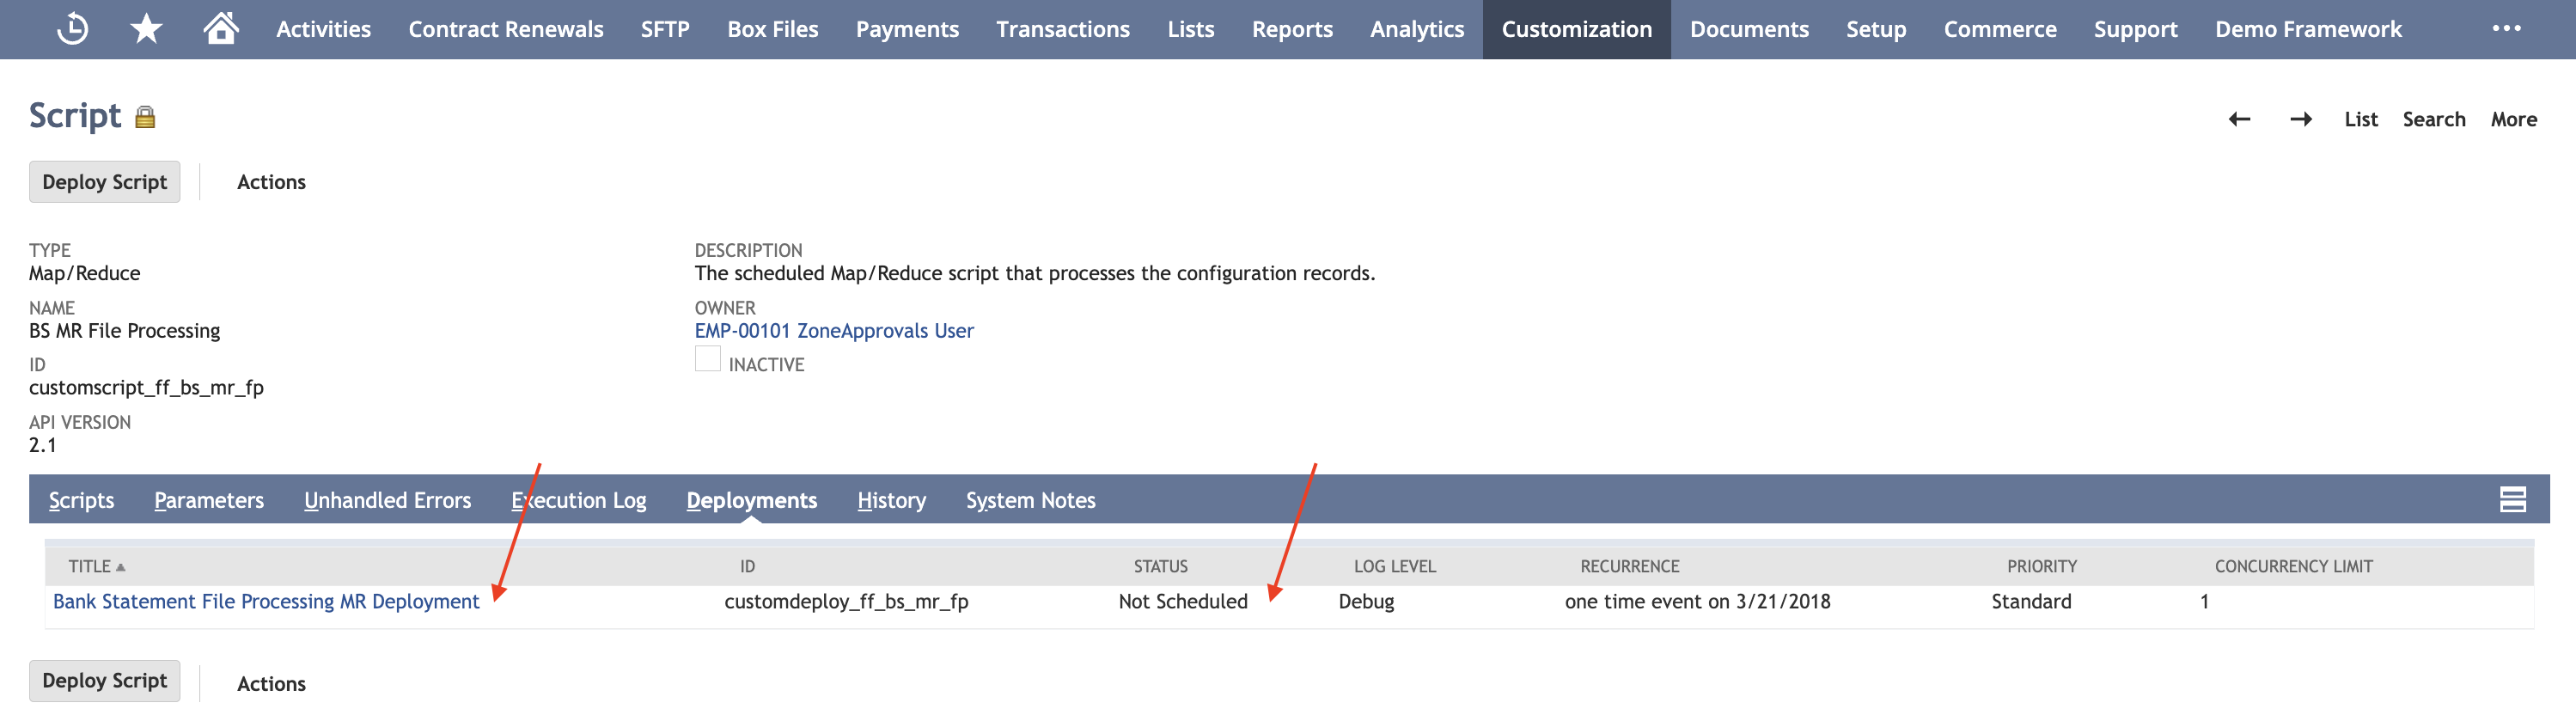Switch to the Execution Log subtab
The width and height of the screenshot is (2576, 715).
click(578, 500)
